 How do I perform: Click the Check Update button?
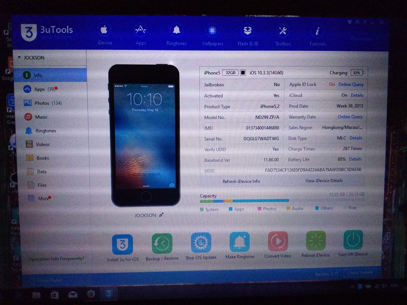point(360,273)
